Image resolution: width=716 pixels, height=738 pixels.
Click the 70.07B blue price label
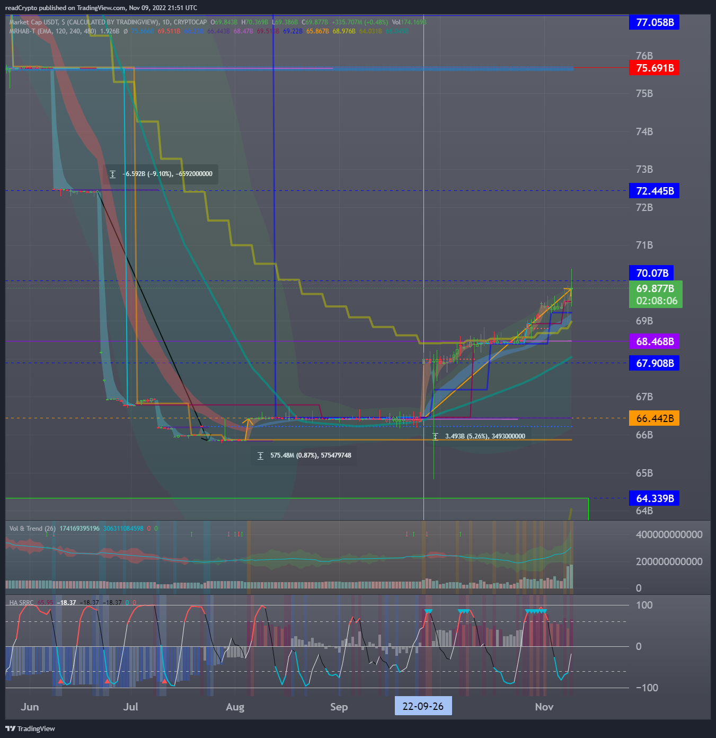[x=651, y=273]
